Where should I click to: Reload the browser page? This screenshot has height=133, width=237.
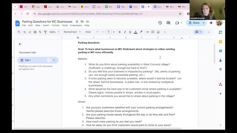(x=27, y=14)
